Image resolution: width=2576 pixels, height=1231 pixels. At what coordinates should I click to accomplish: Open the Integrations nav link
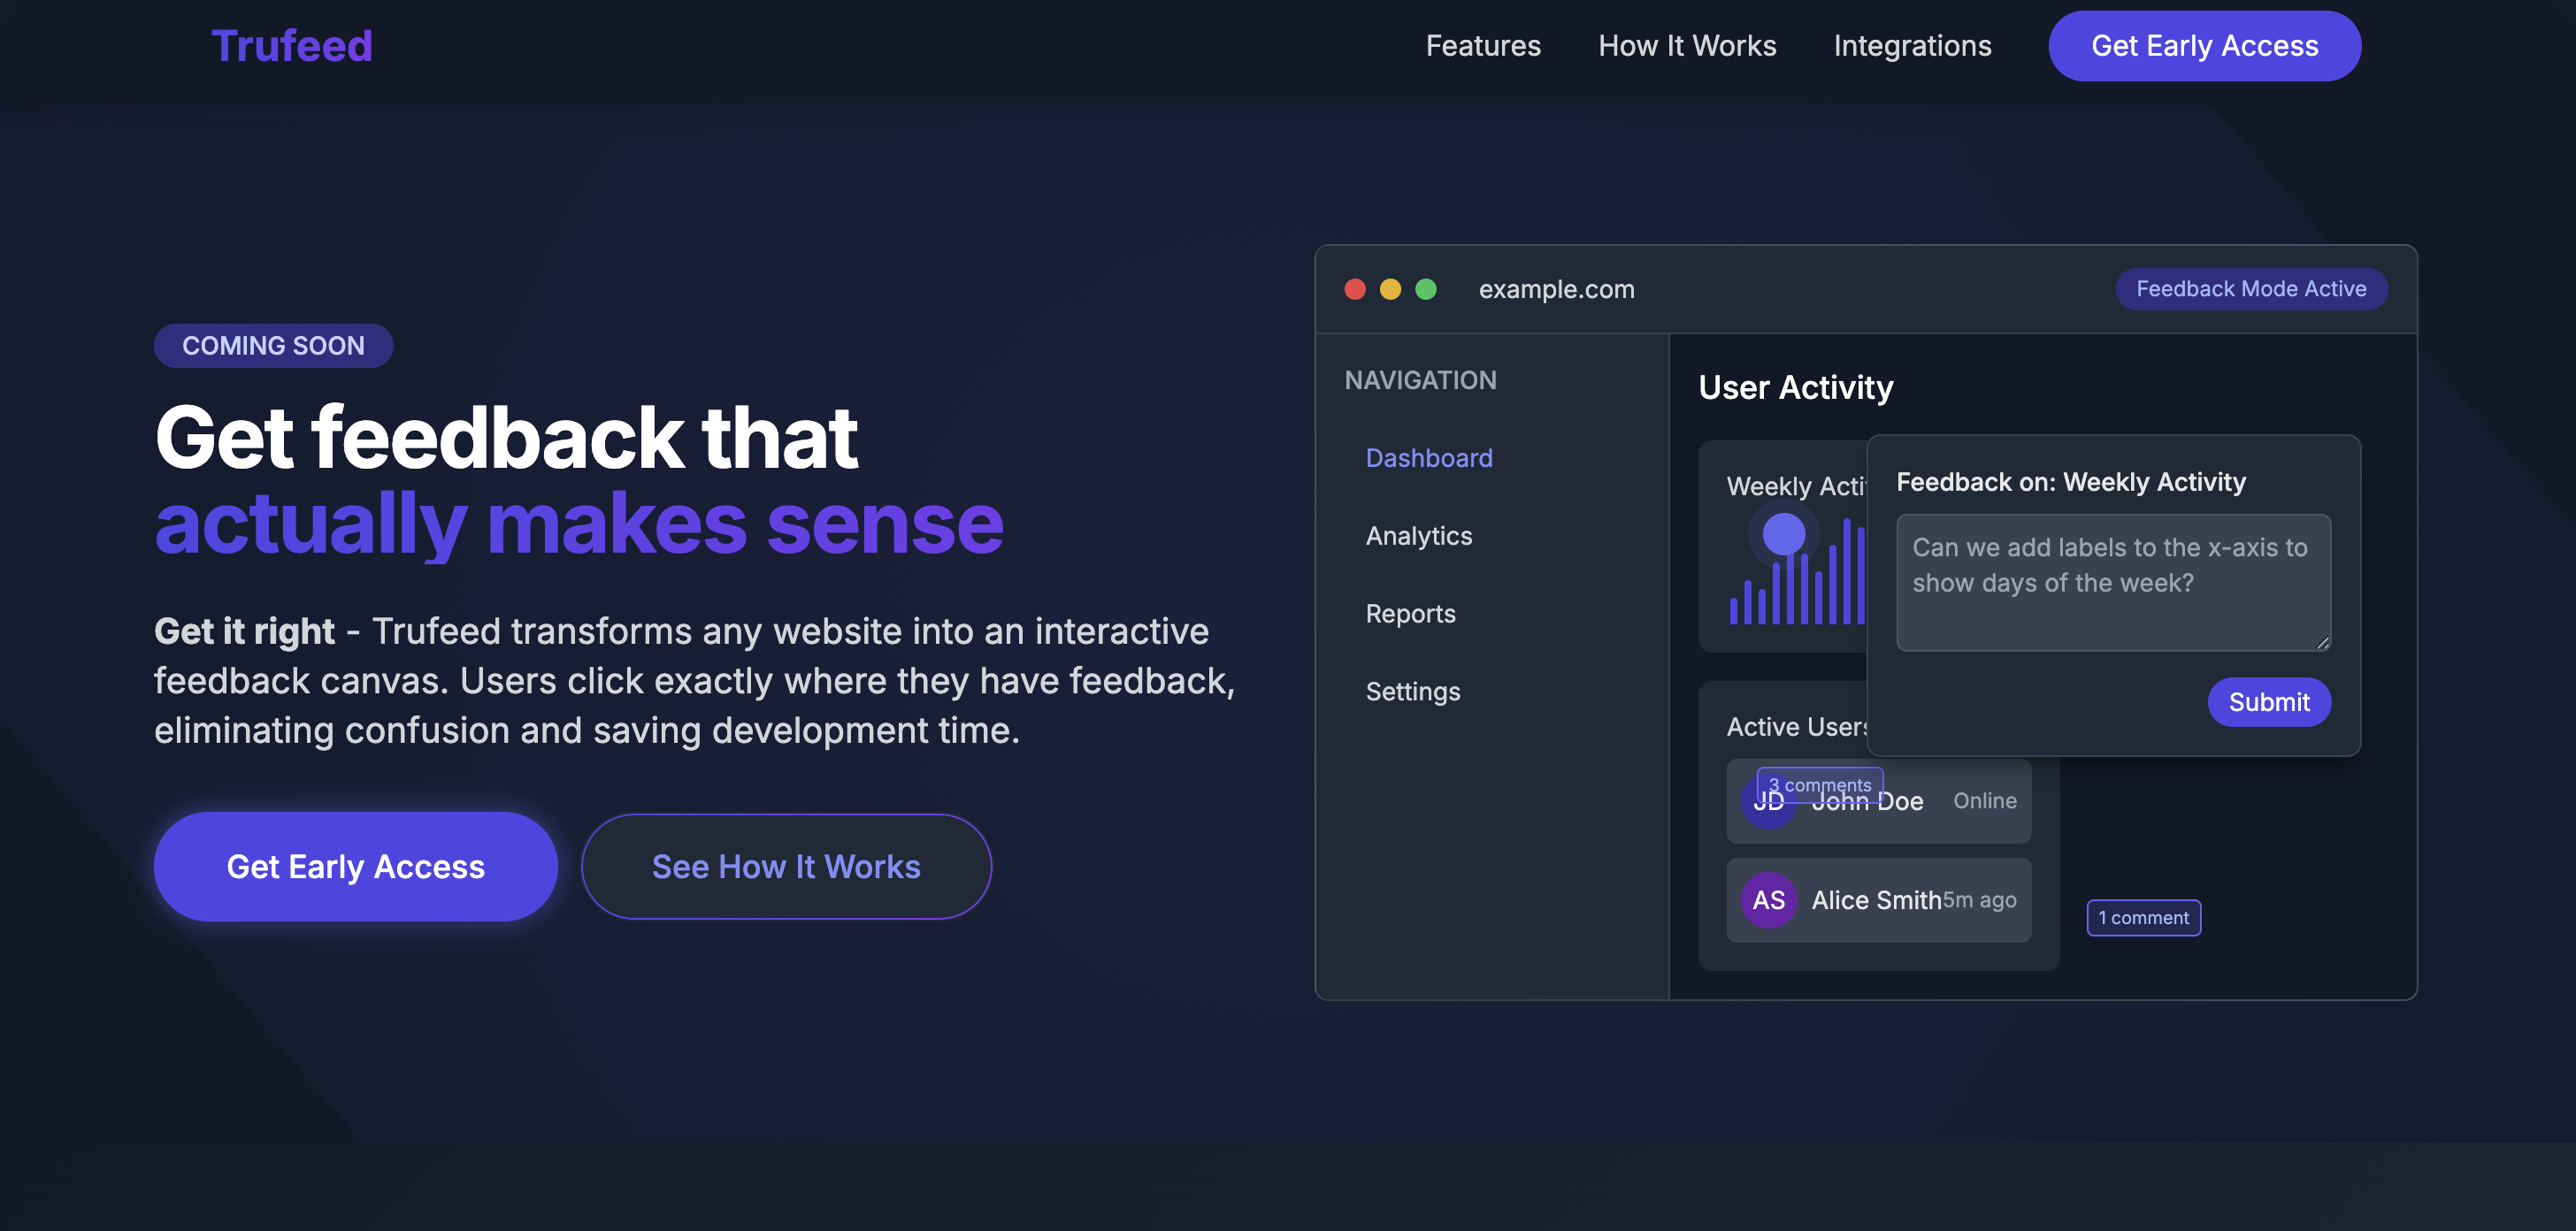[x=1912, y=46]
